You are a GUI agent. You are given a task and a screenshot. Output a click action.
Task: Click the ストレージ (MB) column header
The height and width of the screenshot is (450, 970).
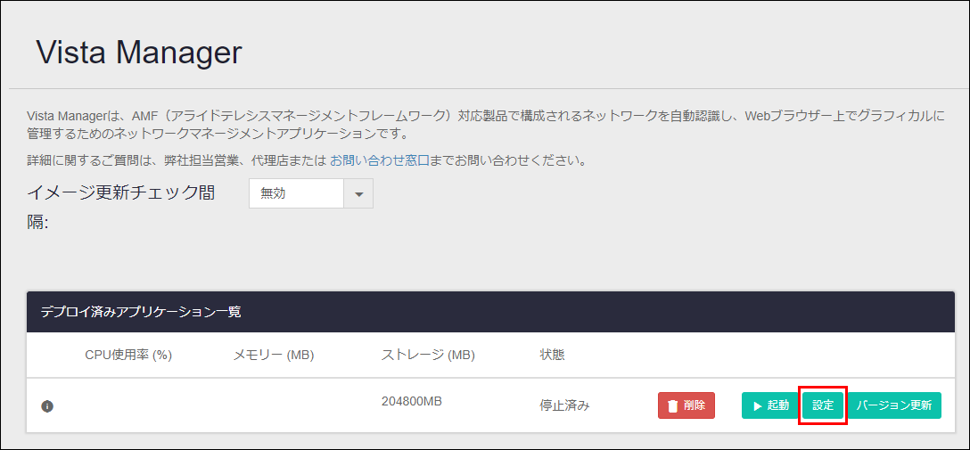(427, 355)
